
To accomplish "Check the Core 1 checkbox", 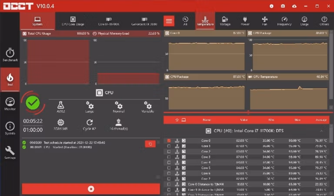I will 169,146.
